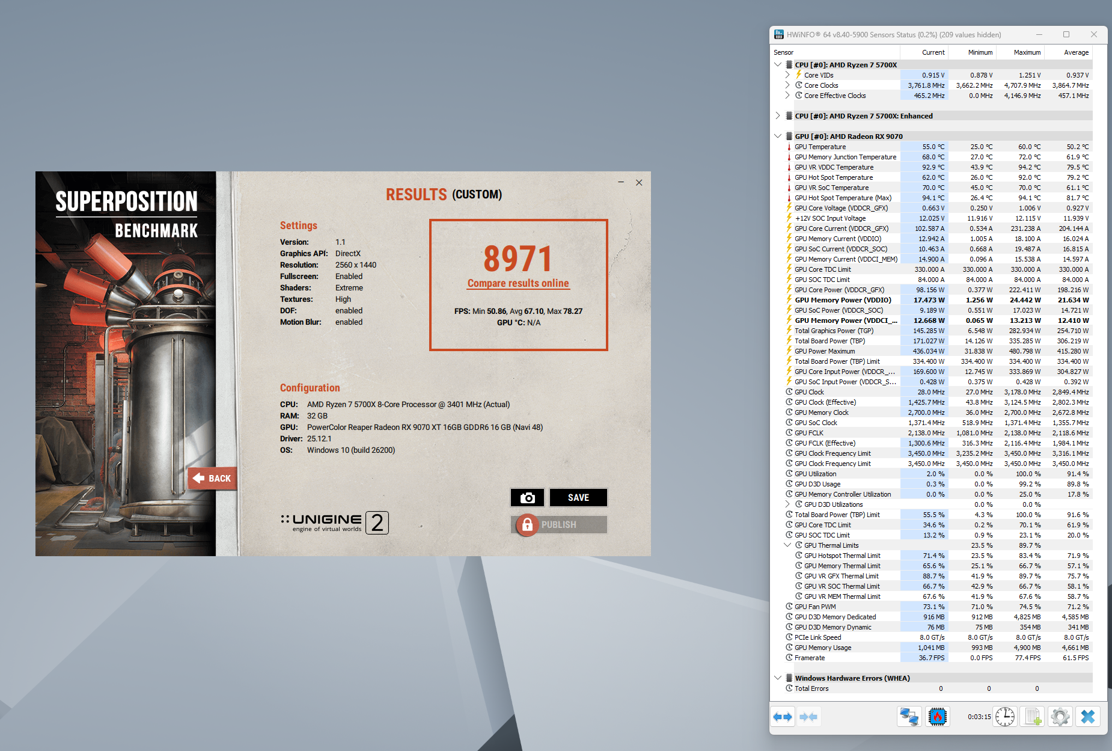Select the GPU D3D Memory Dedicated row

(938, 617)
